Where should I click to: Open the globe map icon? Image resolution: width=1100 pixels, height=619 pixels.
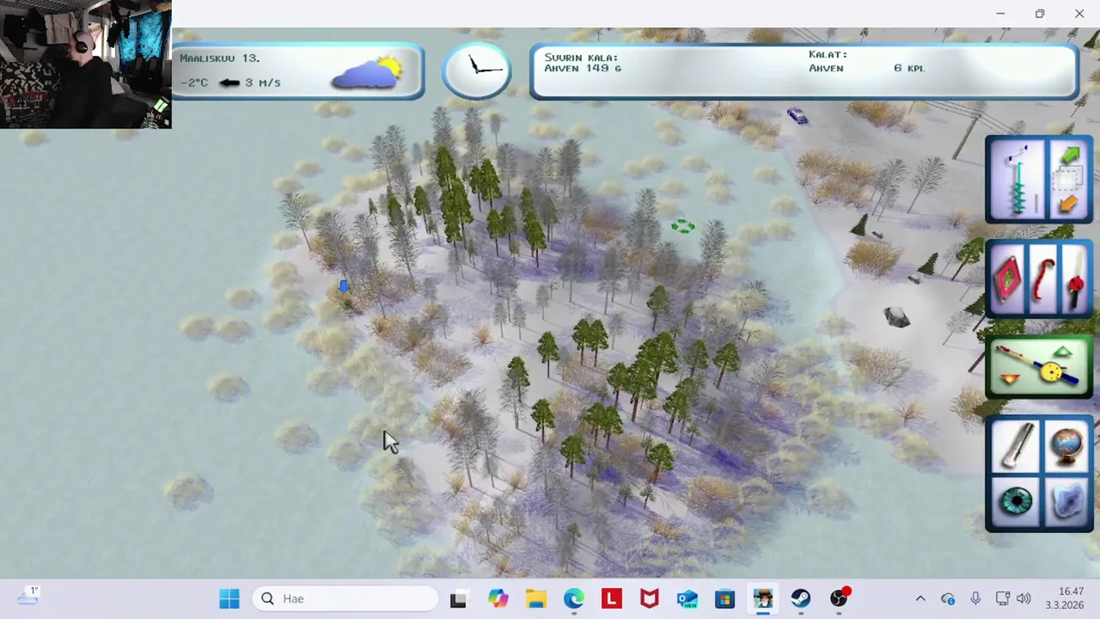(x=1066, y=448)
